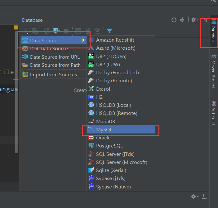Choose Data Source from URL
The image size is (218, 208).
point(54,57)
